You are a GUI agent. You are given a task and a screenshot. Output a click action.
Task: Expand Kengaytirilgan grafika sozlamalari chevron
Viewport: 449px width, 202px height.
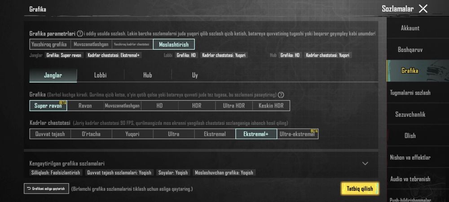tap(365, 164)
